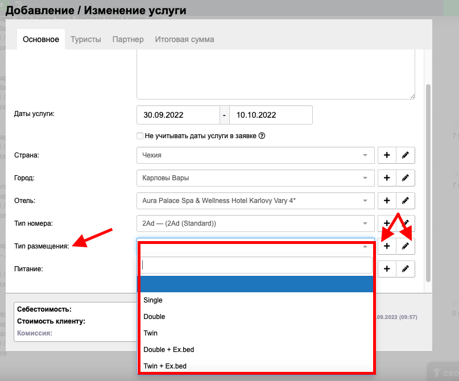Switch to the Туристы tab
Image resolution: width=459 pixels, height=381 pixels.
[x=86, y=39]
